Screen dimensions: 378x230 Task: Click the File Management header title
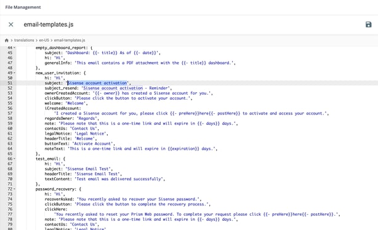click(23, 7)
